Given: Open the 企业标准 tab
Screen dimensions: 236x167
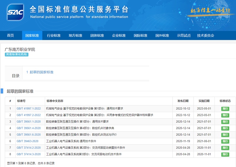Looking at the screenshot, I should click(x=119, y=35).
